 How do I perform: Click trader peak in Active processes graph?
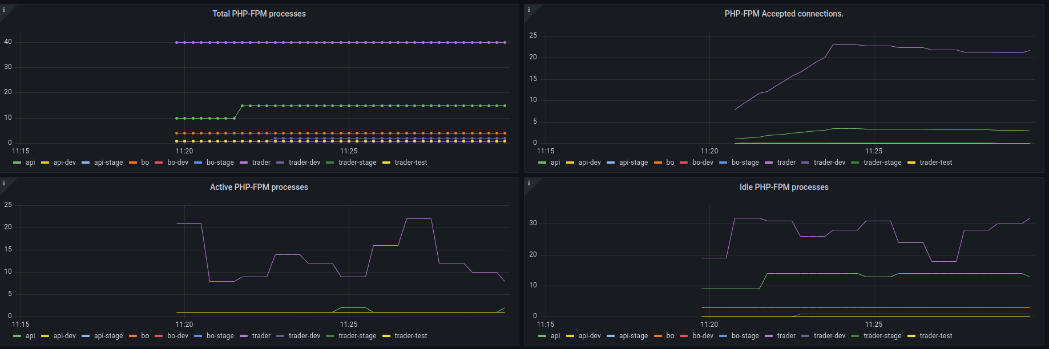(418, 219)
